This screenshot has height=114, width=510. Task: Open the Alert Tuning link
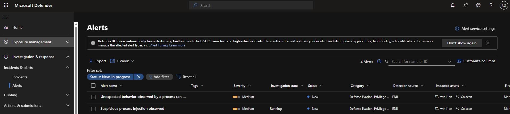click(x=159, y=45)
